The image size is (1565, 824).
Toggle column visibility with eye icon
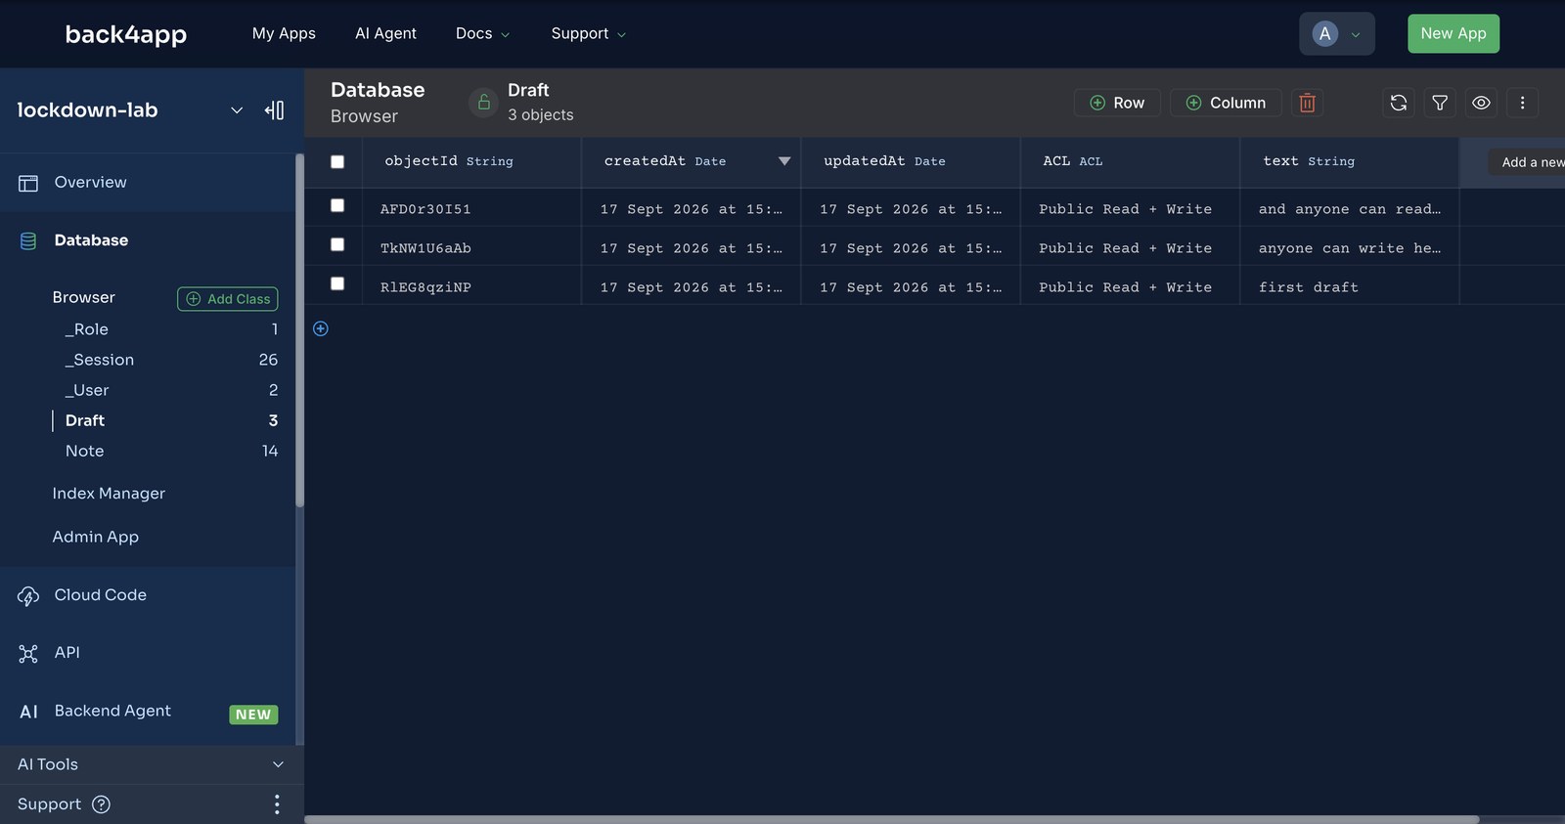click(1481, 103)
